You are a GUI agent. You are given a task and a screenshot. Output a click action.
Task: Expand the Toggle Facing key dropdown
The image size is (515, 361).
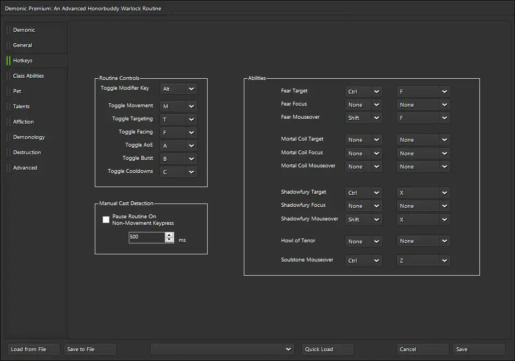coord(179,132)
